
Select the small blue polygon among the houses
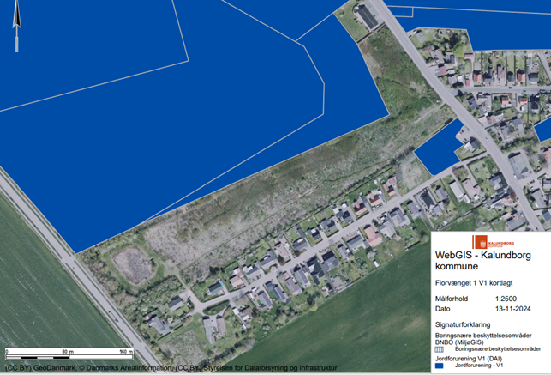click(434, 151)
